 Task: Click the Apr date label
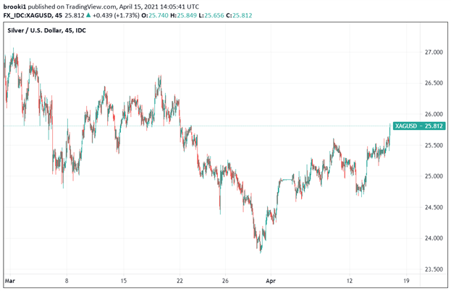pyautogui.click(x=271, y=281)
